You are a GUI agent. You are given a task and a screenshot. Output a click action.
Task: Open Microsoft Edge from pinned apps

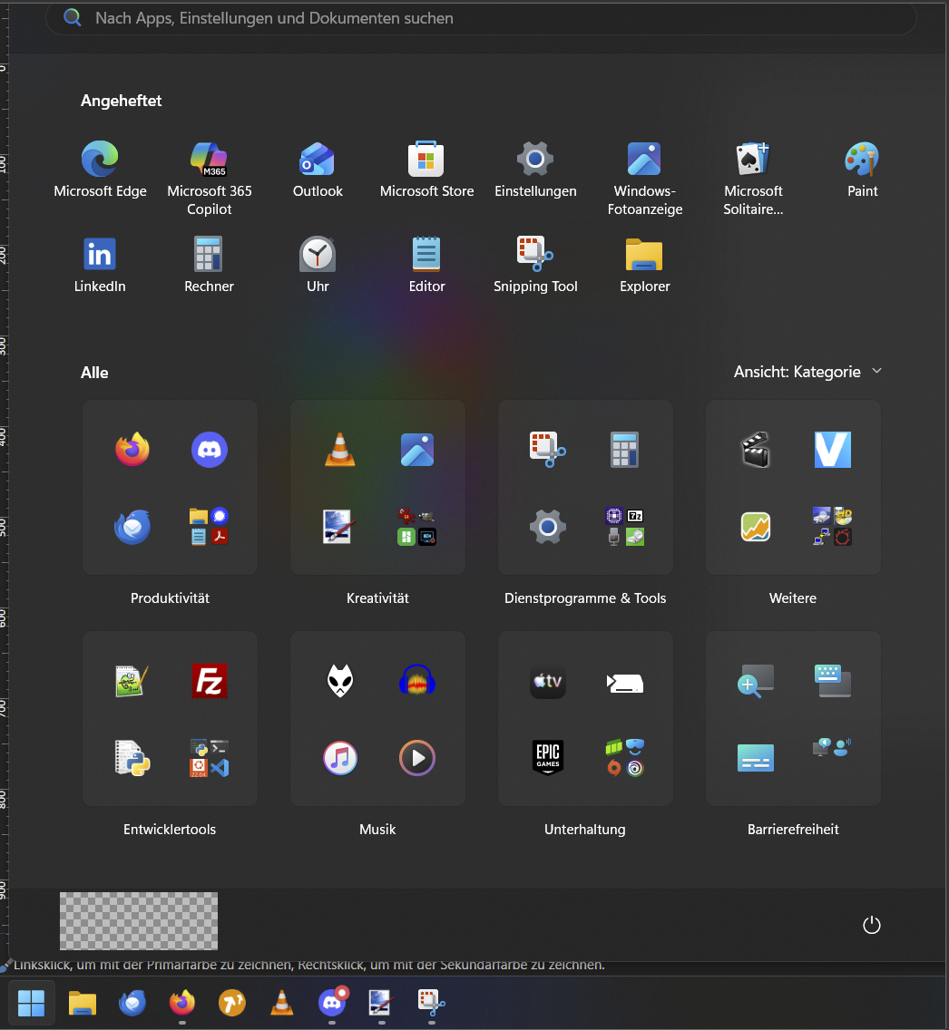tap(100, 169)
